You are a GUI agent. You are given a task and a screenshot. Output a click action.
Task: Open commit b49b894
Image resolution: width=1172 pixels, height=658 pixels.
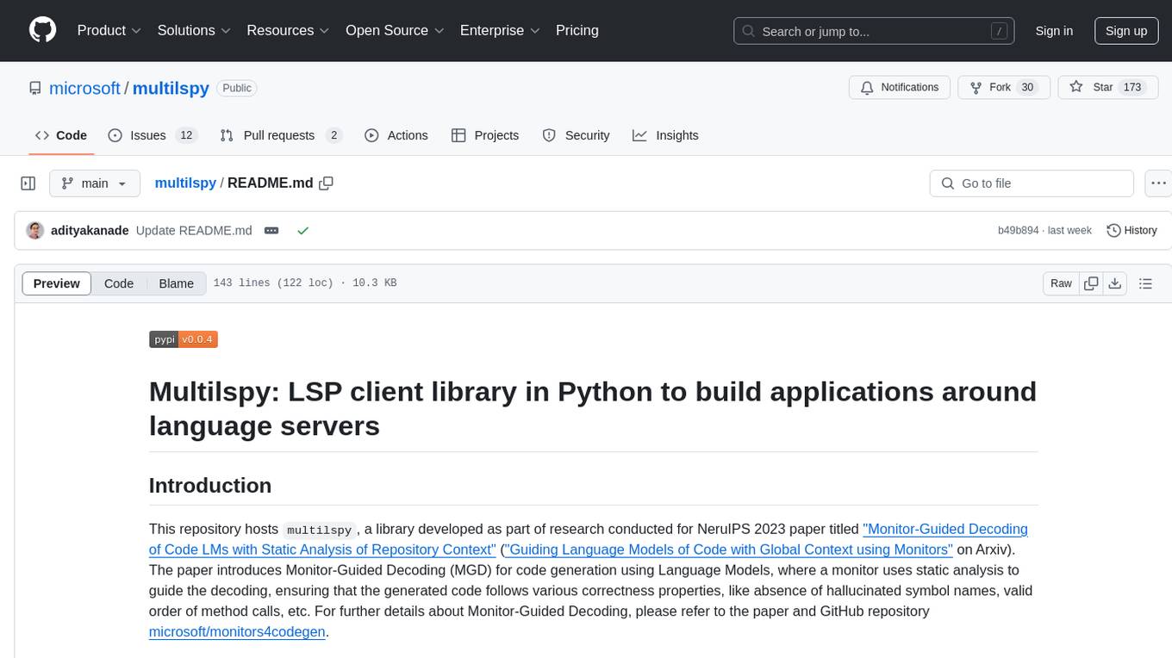point(1018,231)
